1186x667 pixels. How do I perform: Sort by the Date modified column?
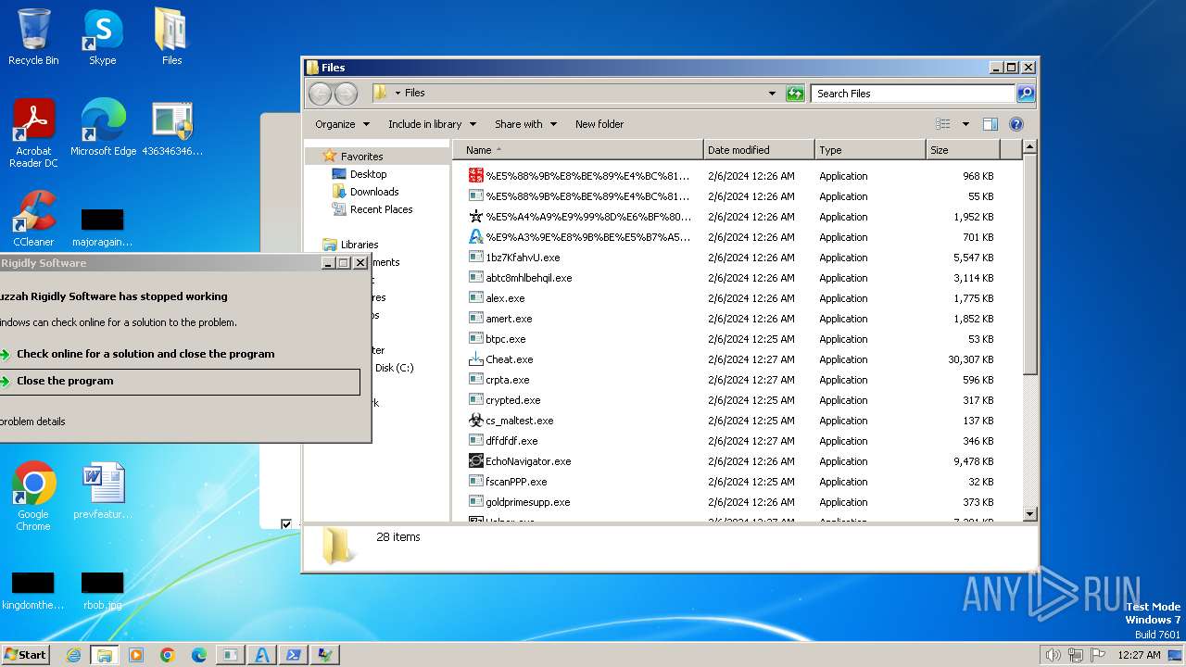tap(760, 150)
